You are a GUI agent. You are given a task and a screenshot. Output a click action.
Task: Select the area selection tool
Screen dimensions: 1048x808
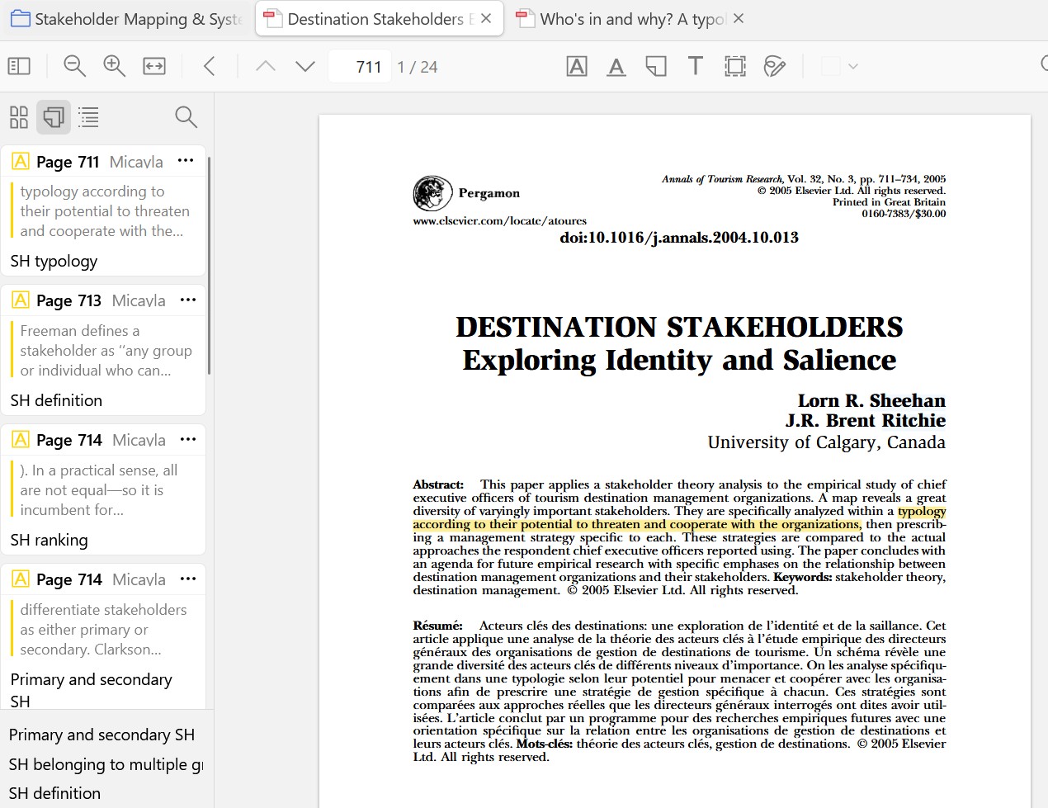pos(735,67)
